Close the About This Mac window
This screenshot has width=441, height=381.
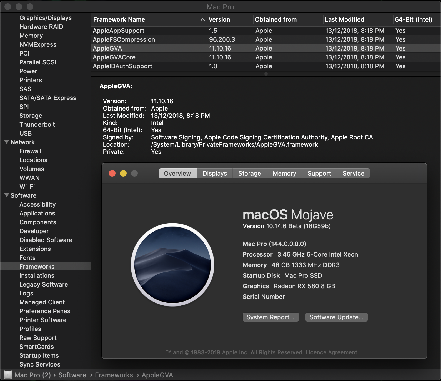[x=112, y=173]
